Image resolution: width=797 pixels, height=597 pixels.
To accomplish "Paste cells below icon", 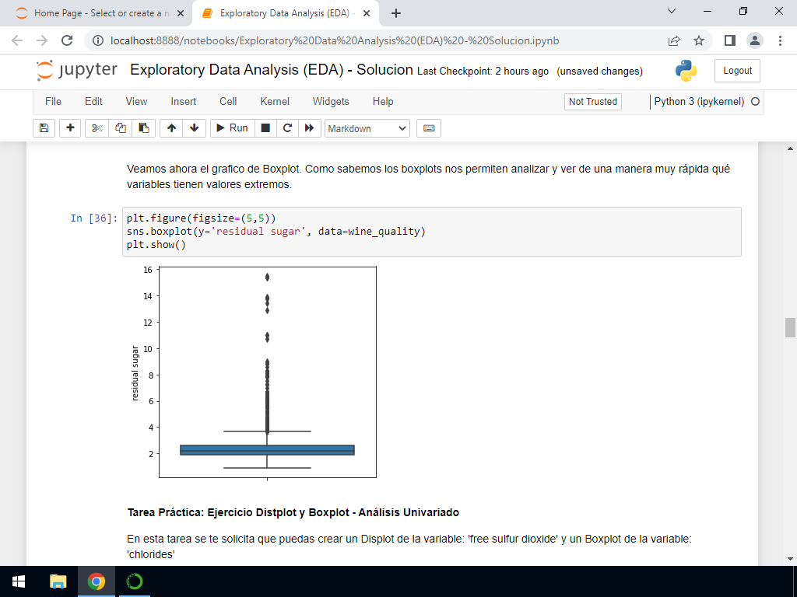I will click(144, 128).
